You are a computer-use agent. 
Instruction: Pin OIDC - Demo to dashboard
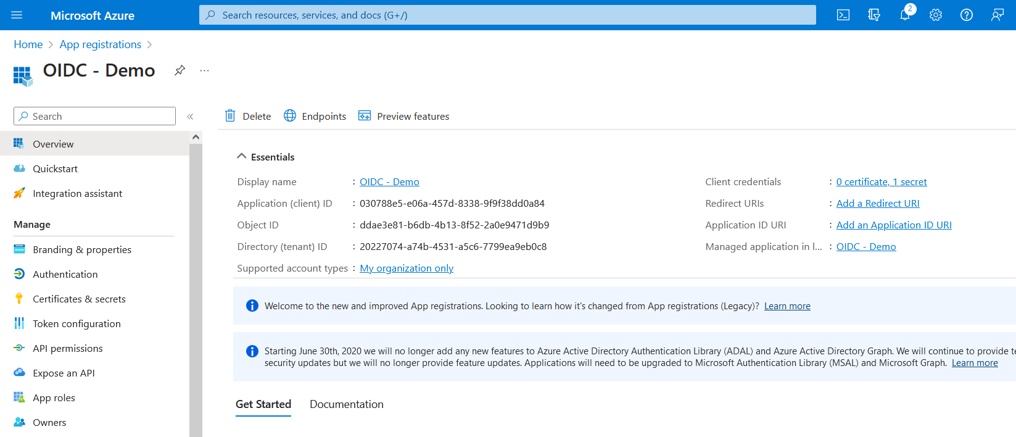click(x=180, y=70)
